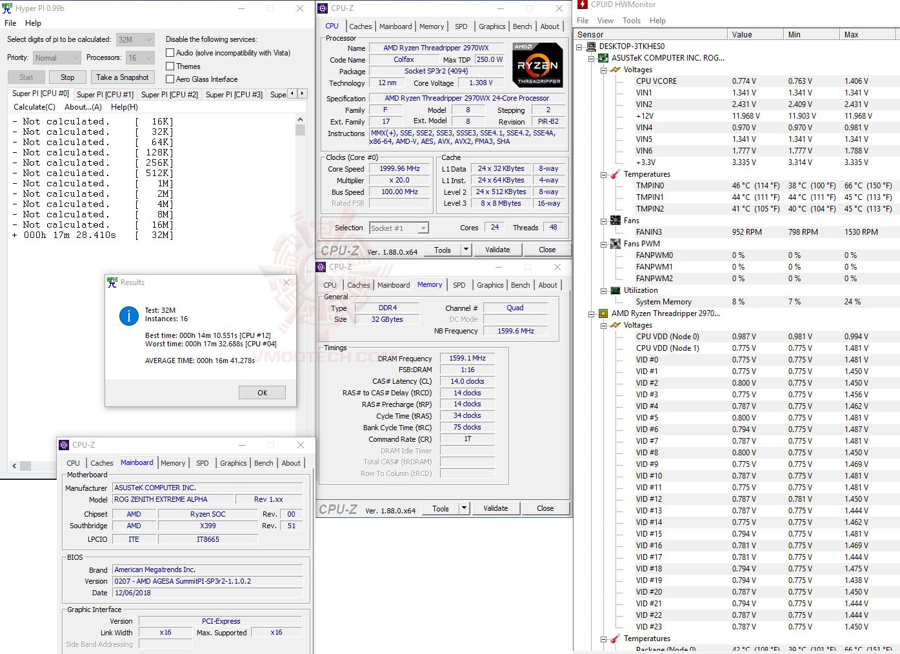Switch to Super PI [CPU #2] tab
This screenshot has width=900, height=654.
click(x=170, y=94)
